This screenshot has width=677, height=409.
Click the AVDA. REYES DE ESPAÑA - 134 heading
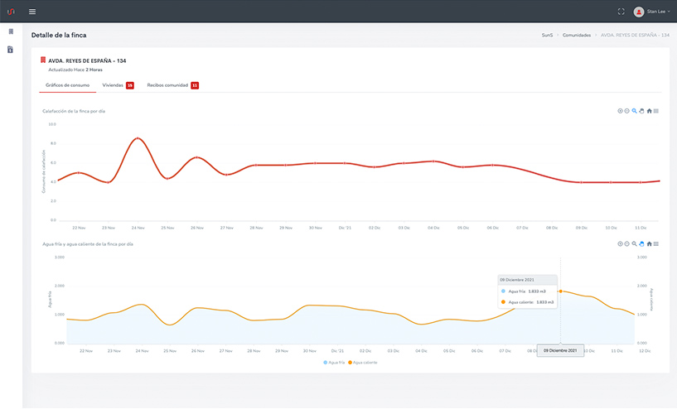87,60
